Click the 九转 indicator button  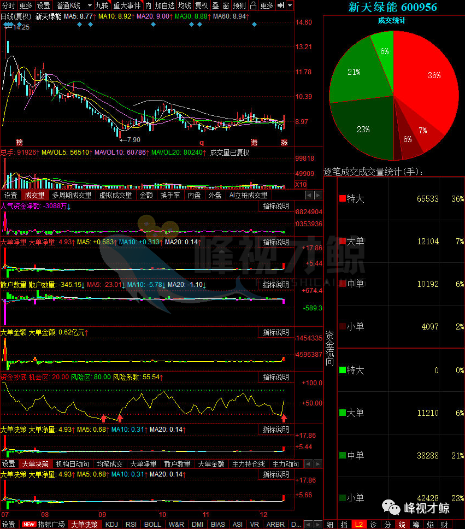[x=102, y=5]
